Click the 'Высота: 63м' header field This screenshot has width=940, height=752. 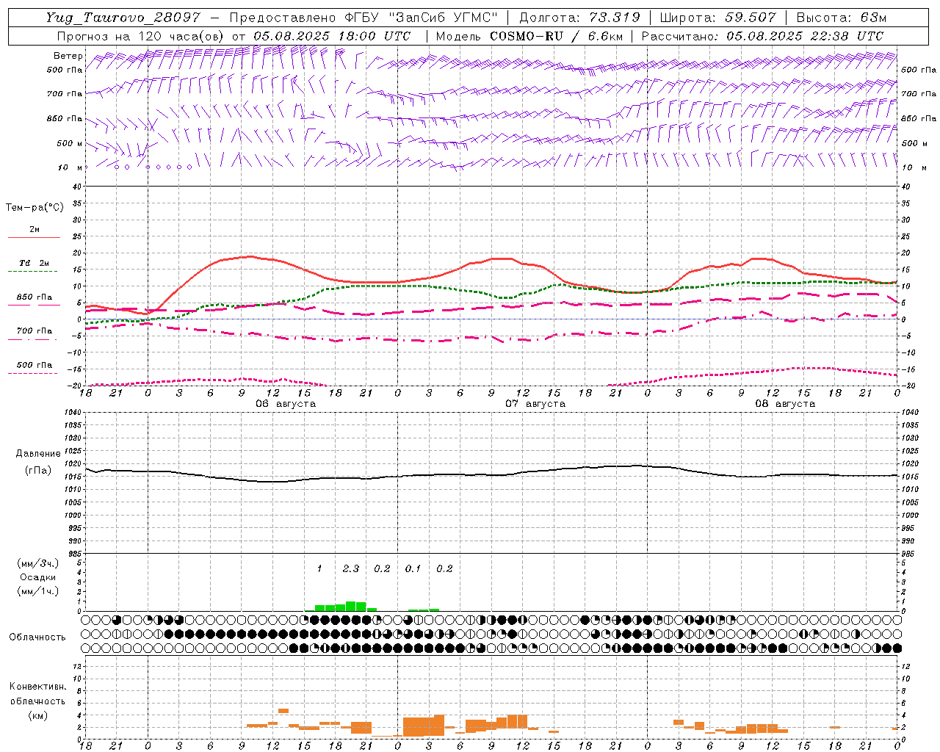(x=841, y=18)
